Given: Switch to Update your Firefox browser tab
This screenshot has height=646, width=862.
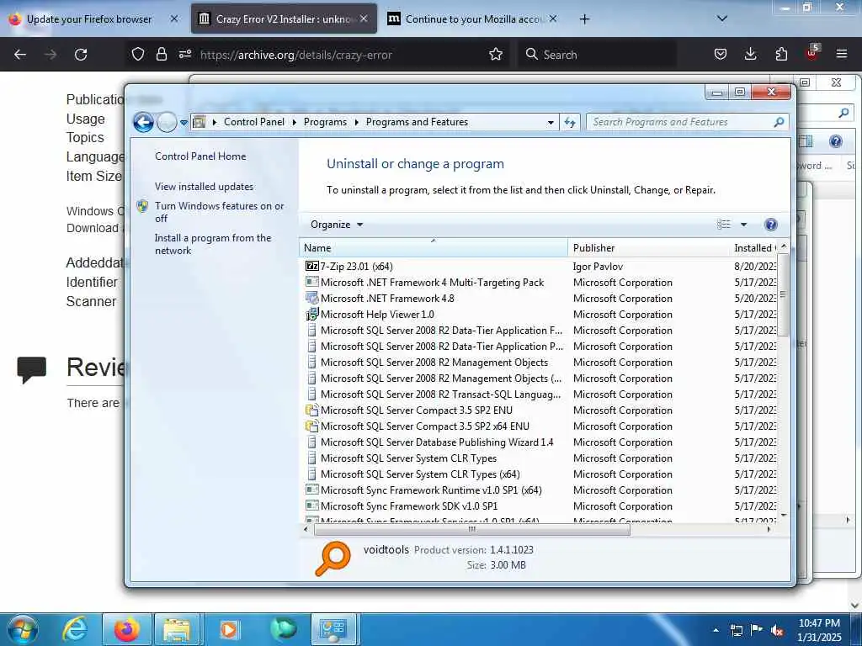Looking at the screenshot, I should (93, 19).
